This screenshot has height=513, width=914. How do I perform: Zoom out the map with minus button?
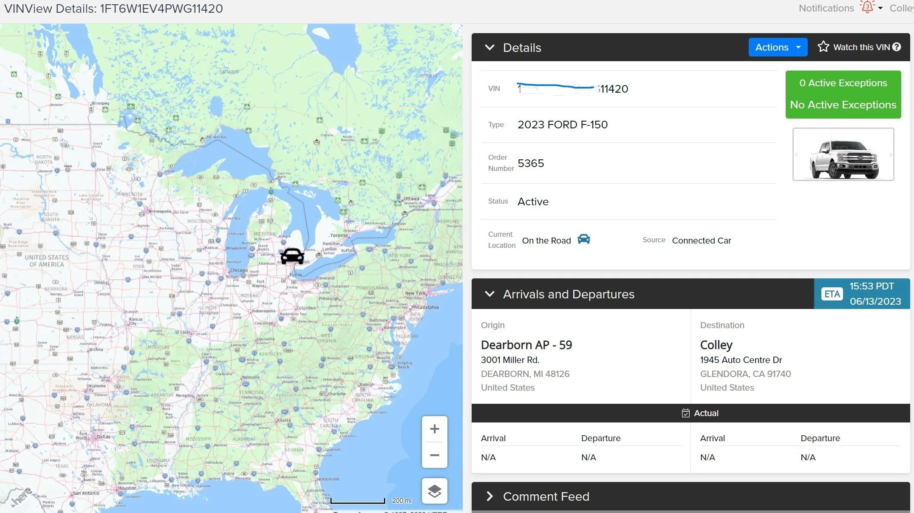[434, 455]
